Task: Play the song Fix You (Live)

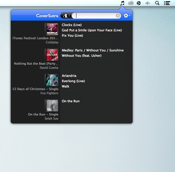Action: tap(73, 35)
